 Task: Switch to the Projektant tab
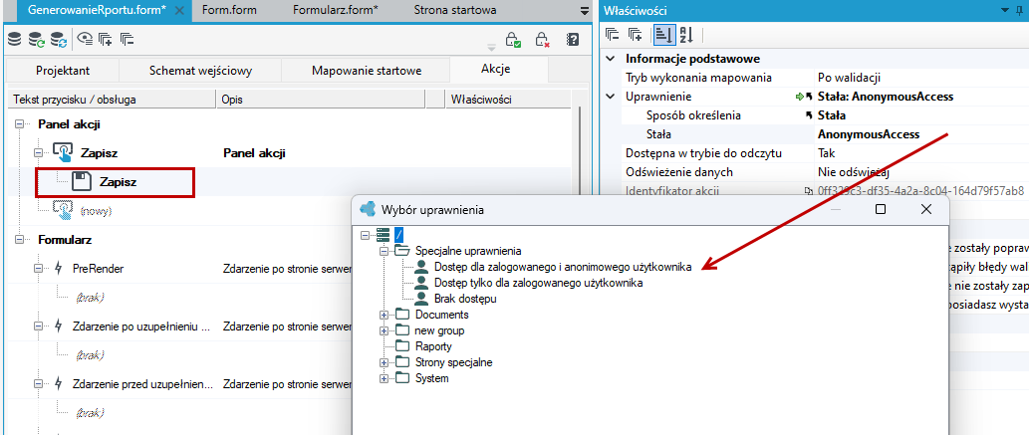coord(63,71)
